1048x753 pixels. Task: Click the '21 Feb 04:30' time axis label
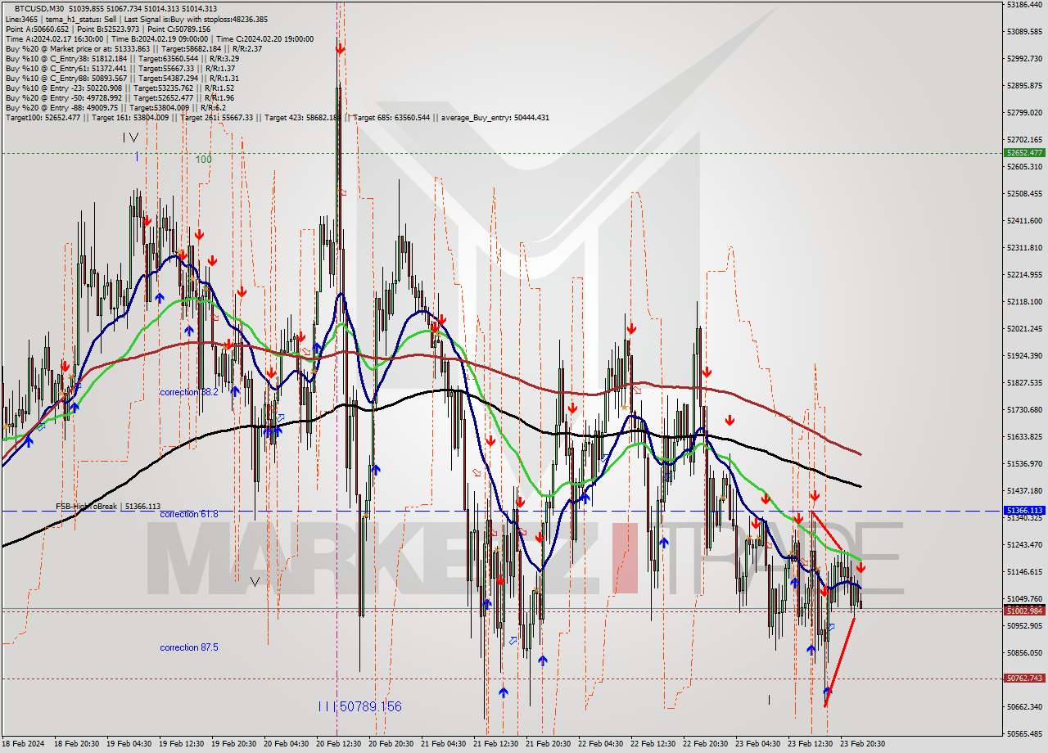(x=444, y=744)
